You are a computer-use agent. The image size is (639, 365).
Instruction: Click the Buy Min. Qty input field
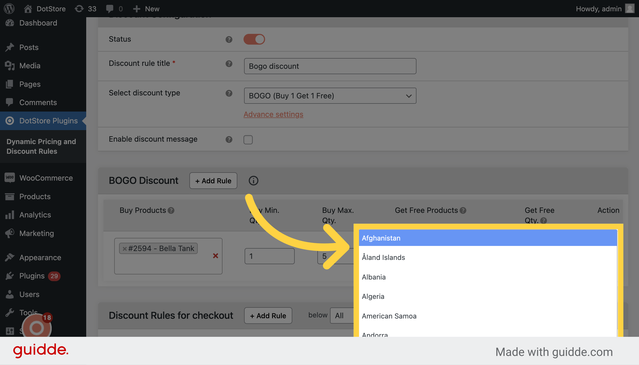coord(269,256)
